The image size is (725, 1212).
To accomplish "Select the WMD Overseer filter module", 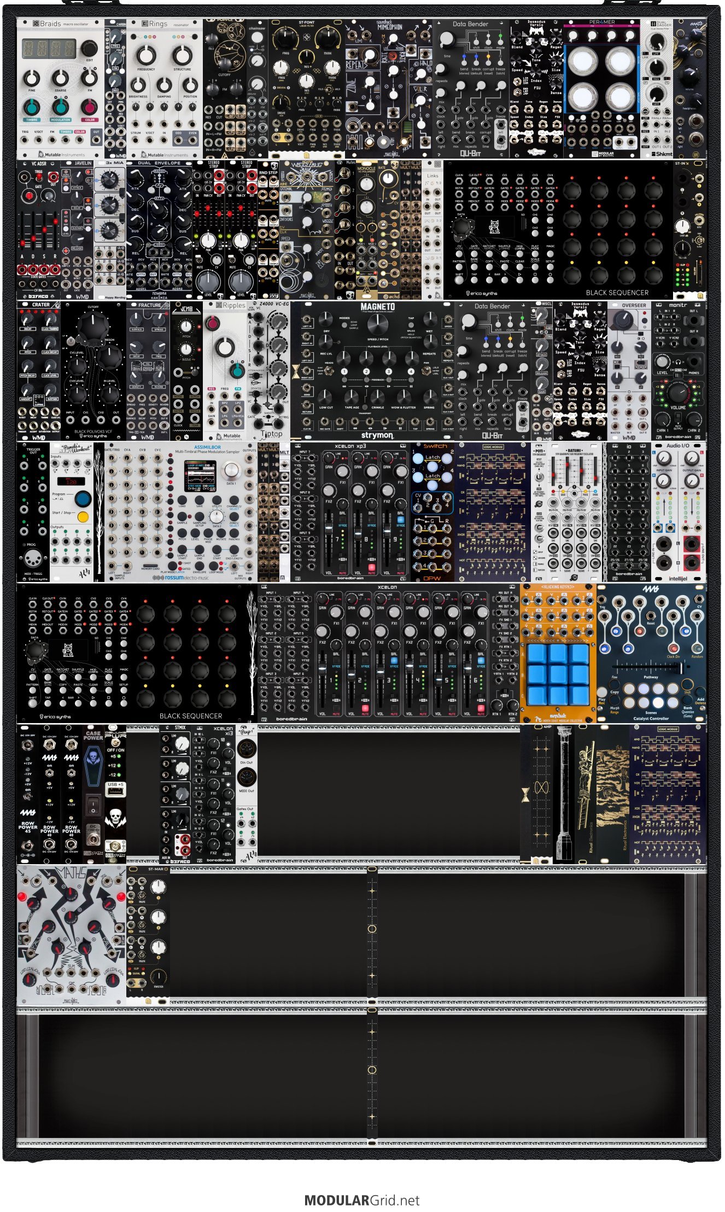I will pos(629,371).
